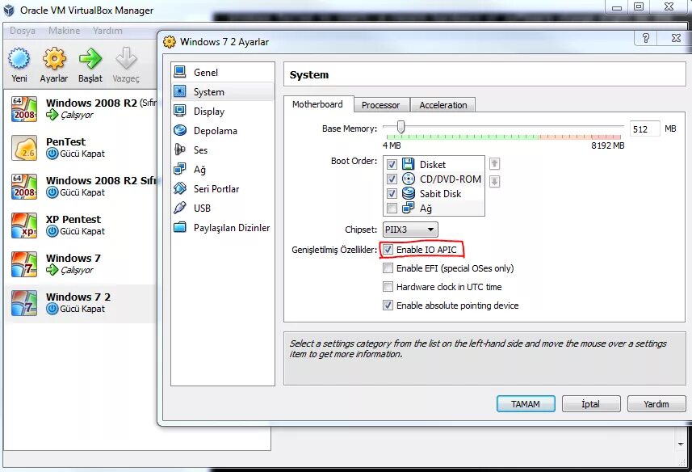Click the settings dialog help question-mark icon
The image size is (692, 472).
click(646, 39)
